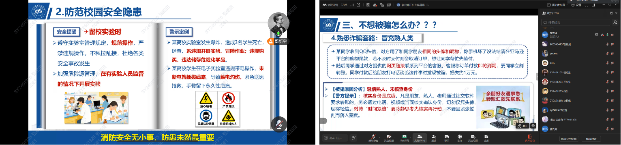Viewport: 621px width, 145px height.
Task: Click the 成员(198) panel title
Action: click(x=550, y=13)
